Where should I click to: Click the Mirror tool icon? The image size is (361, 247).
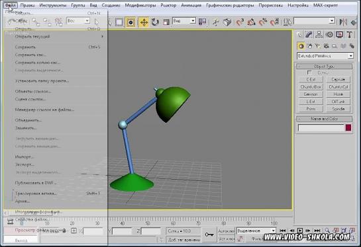tap(343, 22)
